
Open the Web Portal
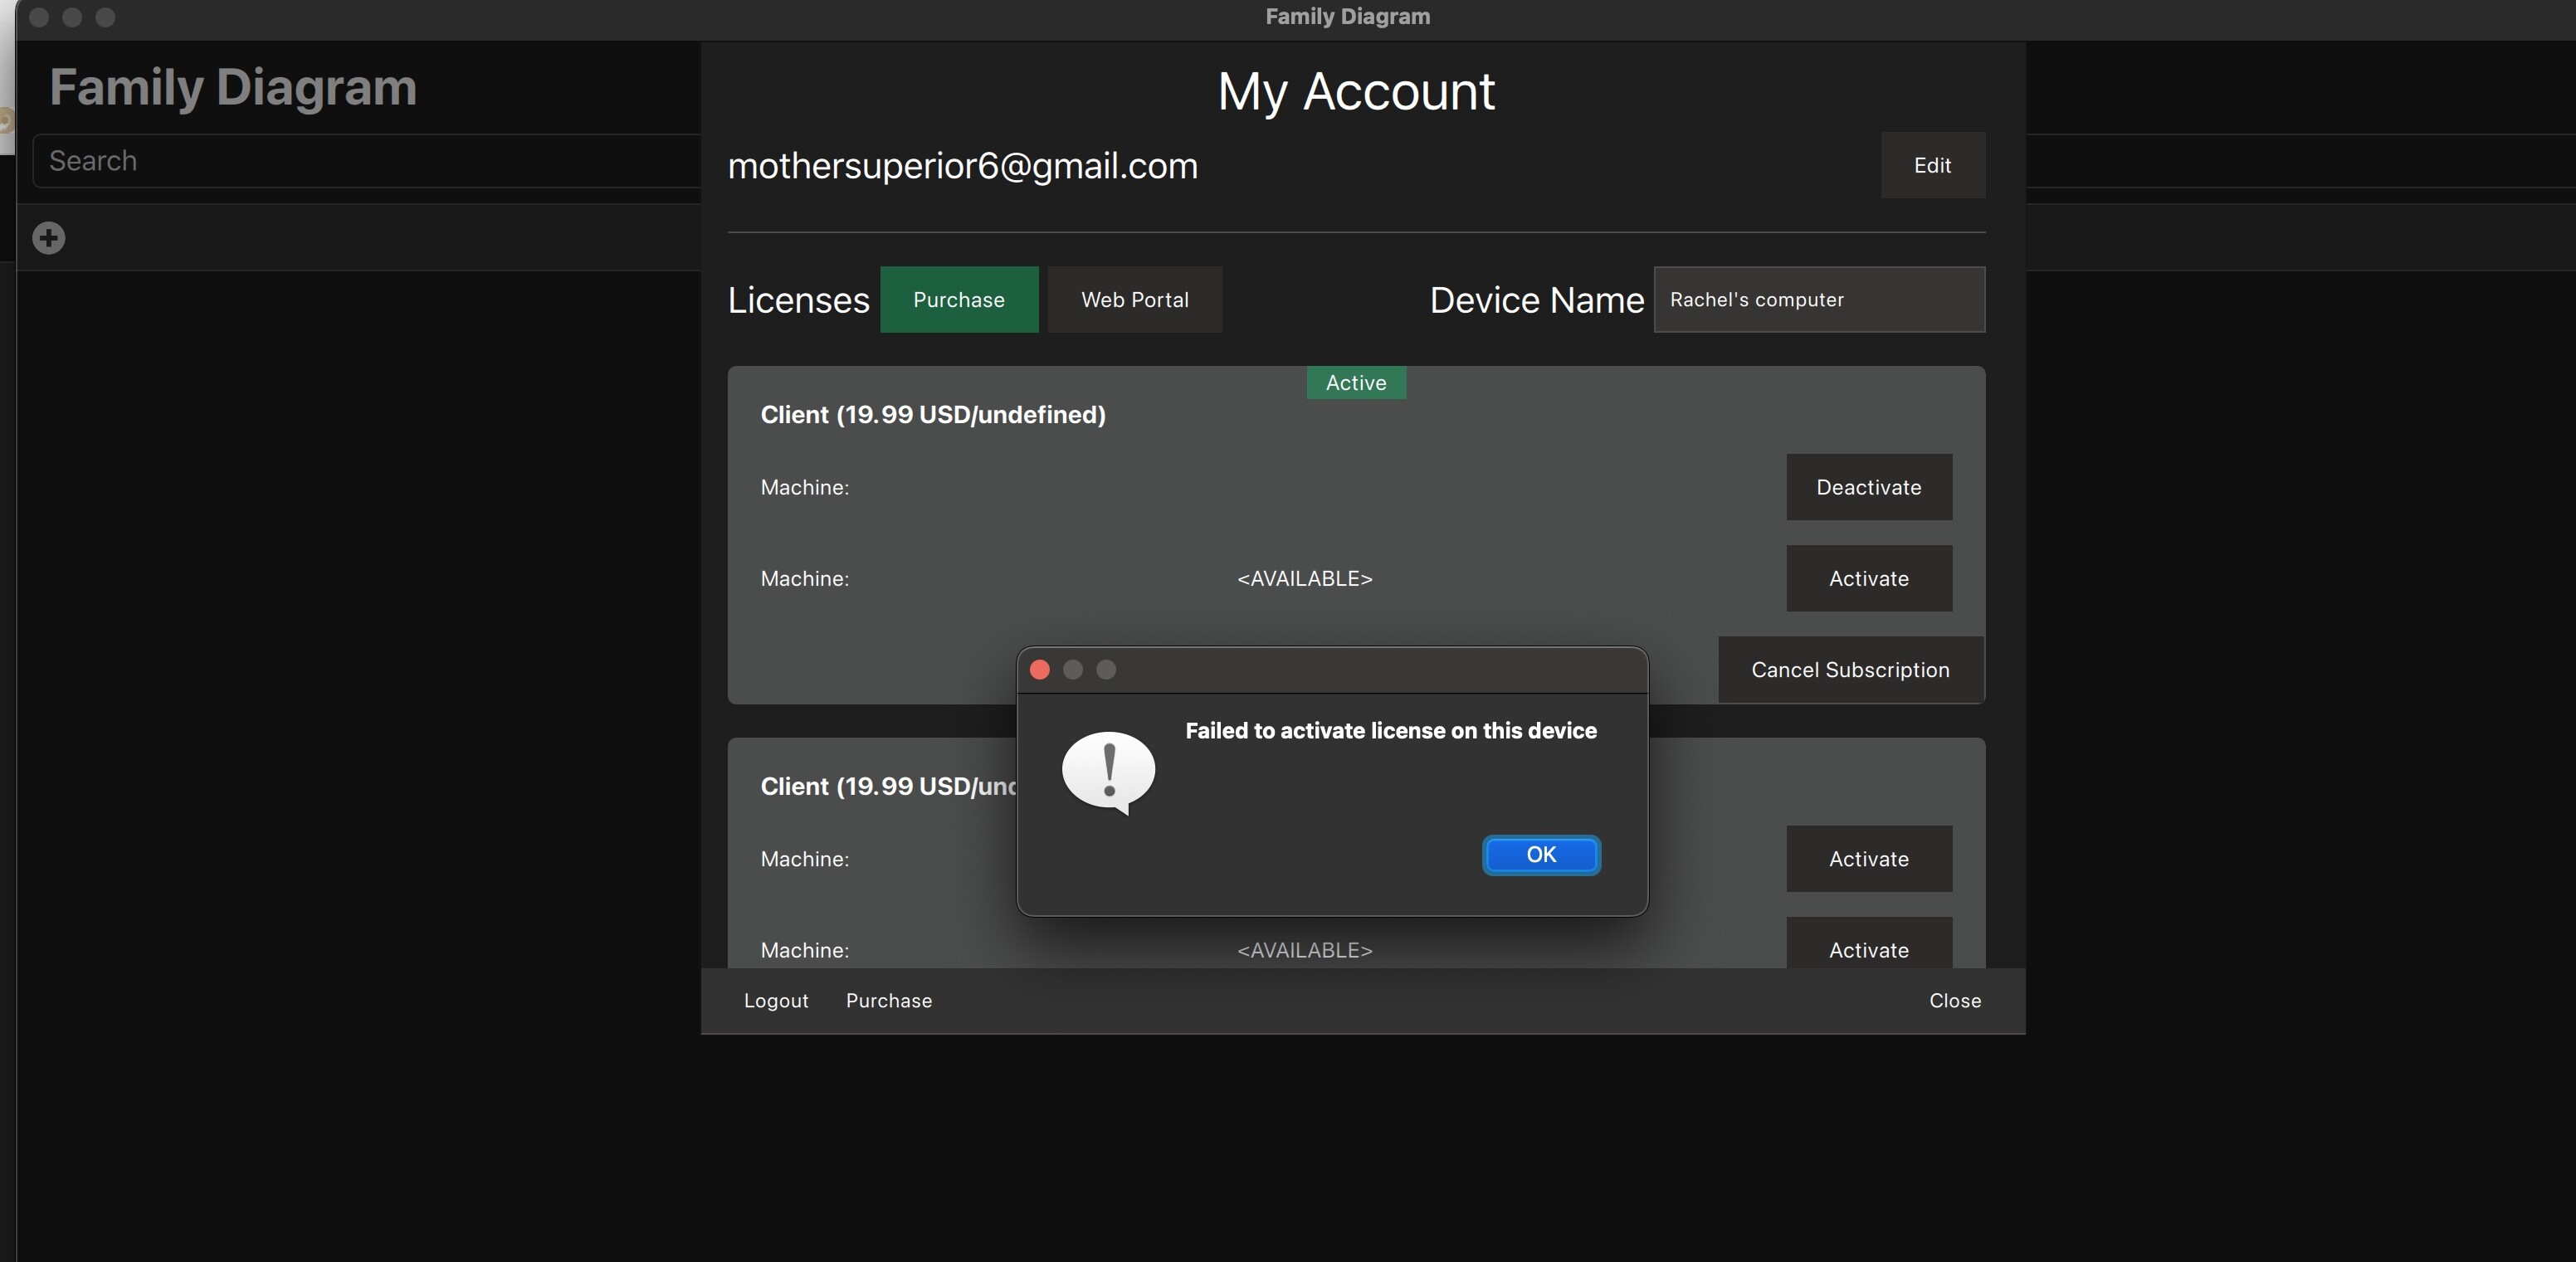1134,299
